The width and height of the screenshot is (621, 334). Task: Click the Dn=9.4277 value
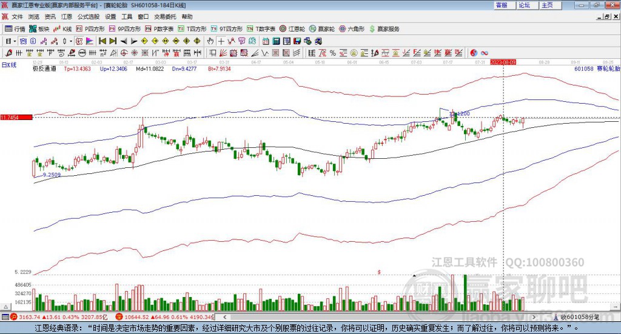184,69
